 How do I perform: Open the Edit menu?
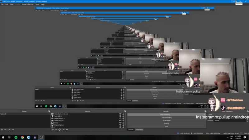(x=7, y=4)
